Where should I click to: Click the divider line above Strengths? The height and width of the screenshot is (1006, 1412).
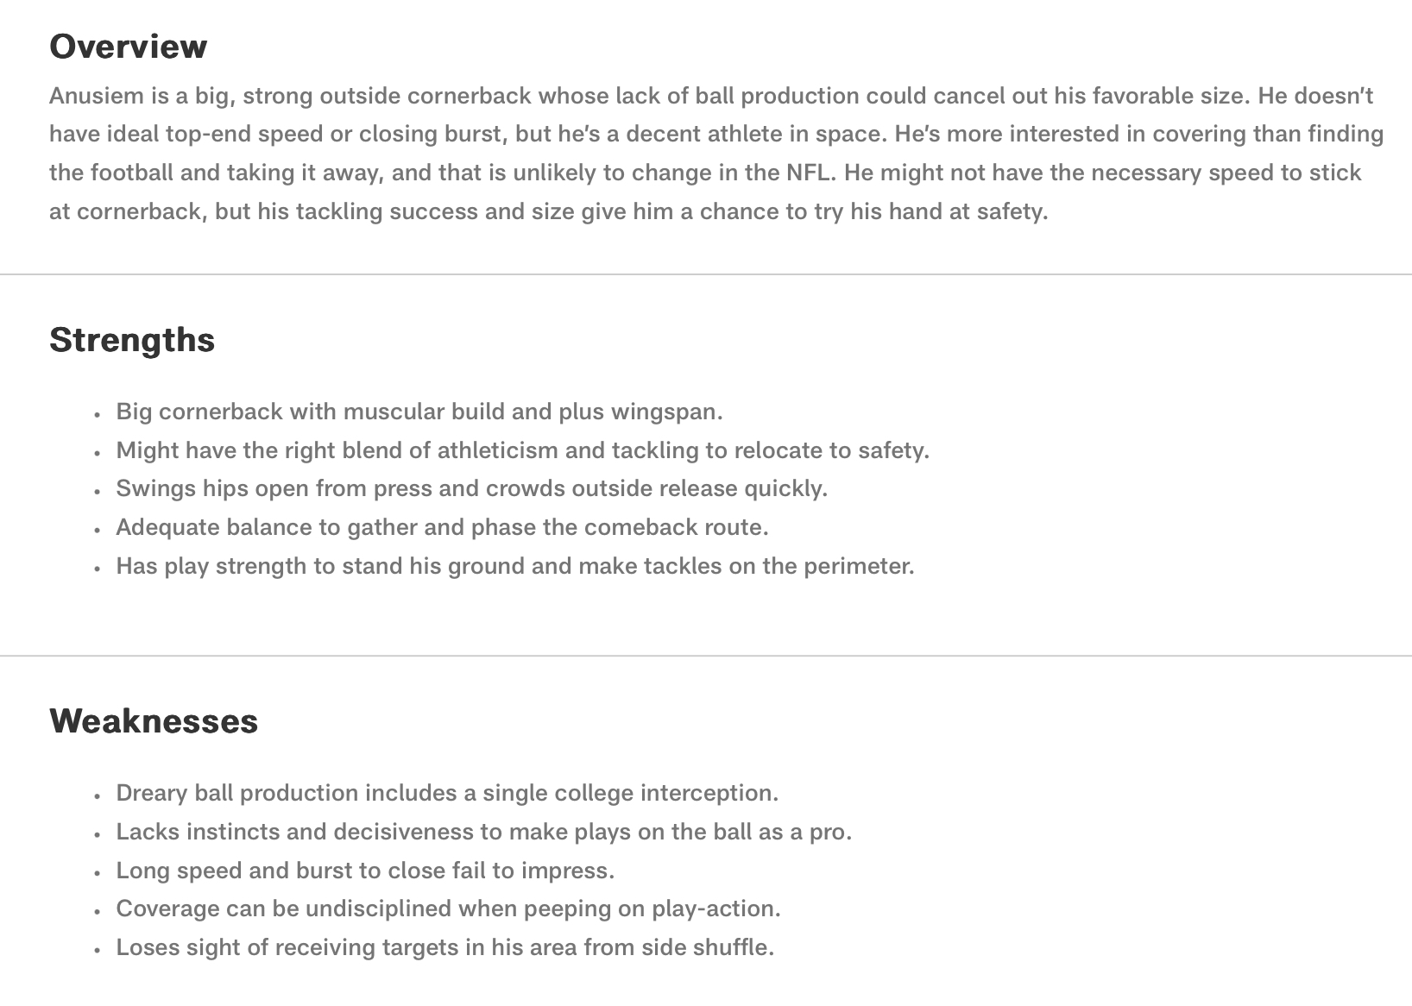tap(706, 274)
